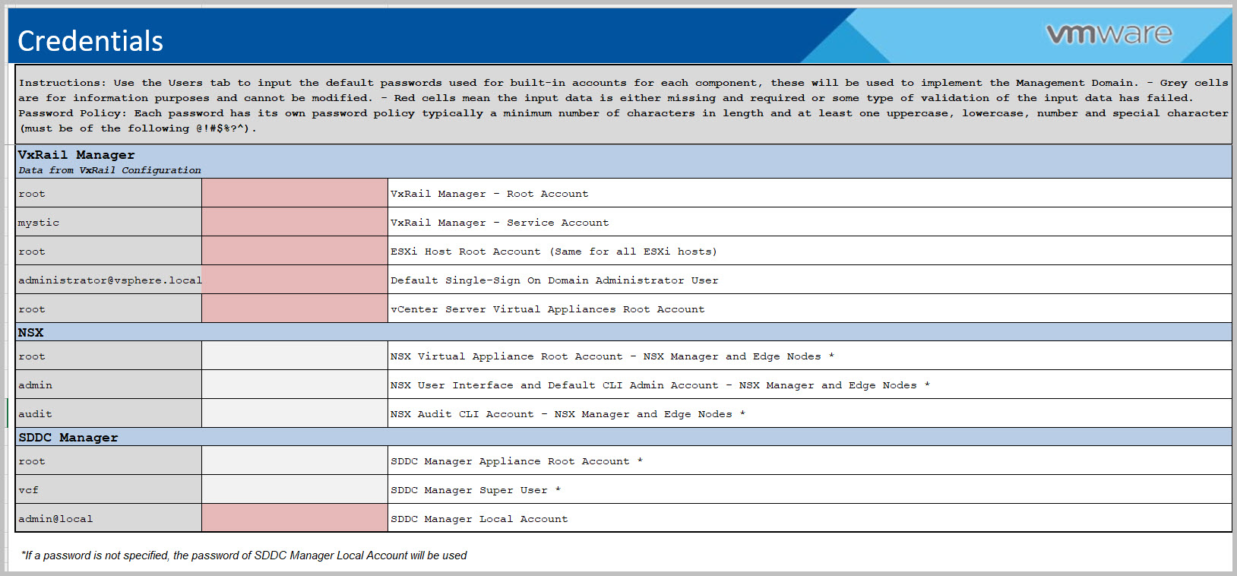Click the Instructions text block
The image size is (1237, 576).
tap(623, 105)
